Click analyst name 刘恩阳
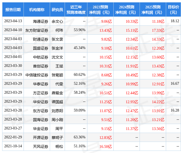181x153 pixels. tap(57, 111)
